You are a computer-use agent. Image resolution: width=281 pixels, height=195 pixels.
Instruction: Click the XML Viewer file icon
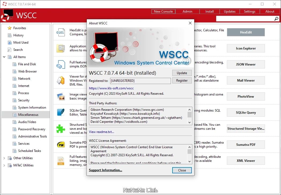point(61,161)
